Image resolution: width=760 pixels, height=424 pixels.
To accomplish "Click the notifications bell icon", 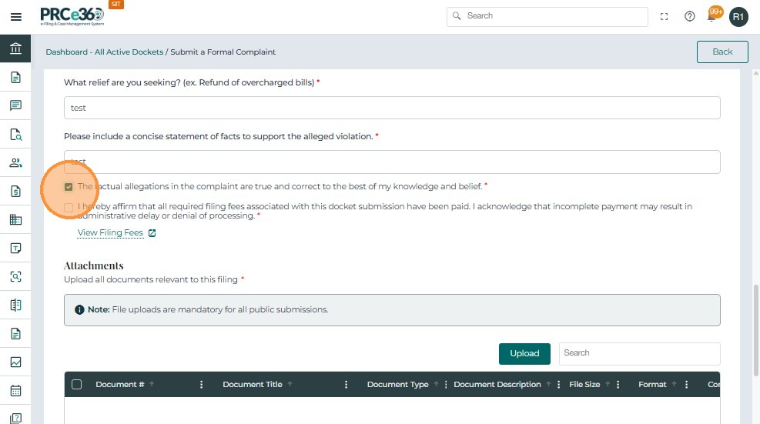I will [x=712, y=16].
